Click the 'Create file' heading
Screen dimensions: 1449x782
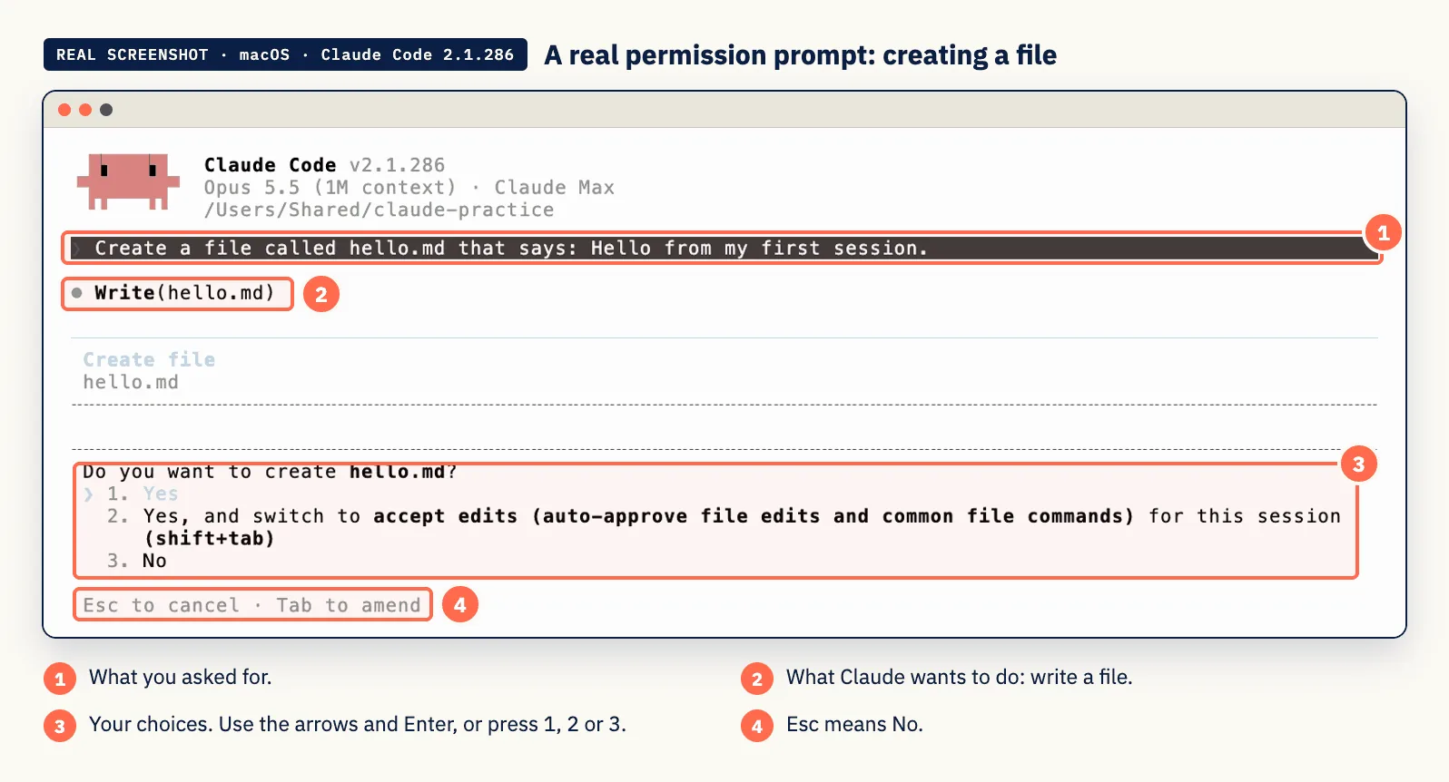tap(149, 359)
